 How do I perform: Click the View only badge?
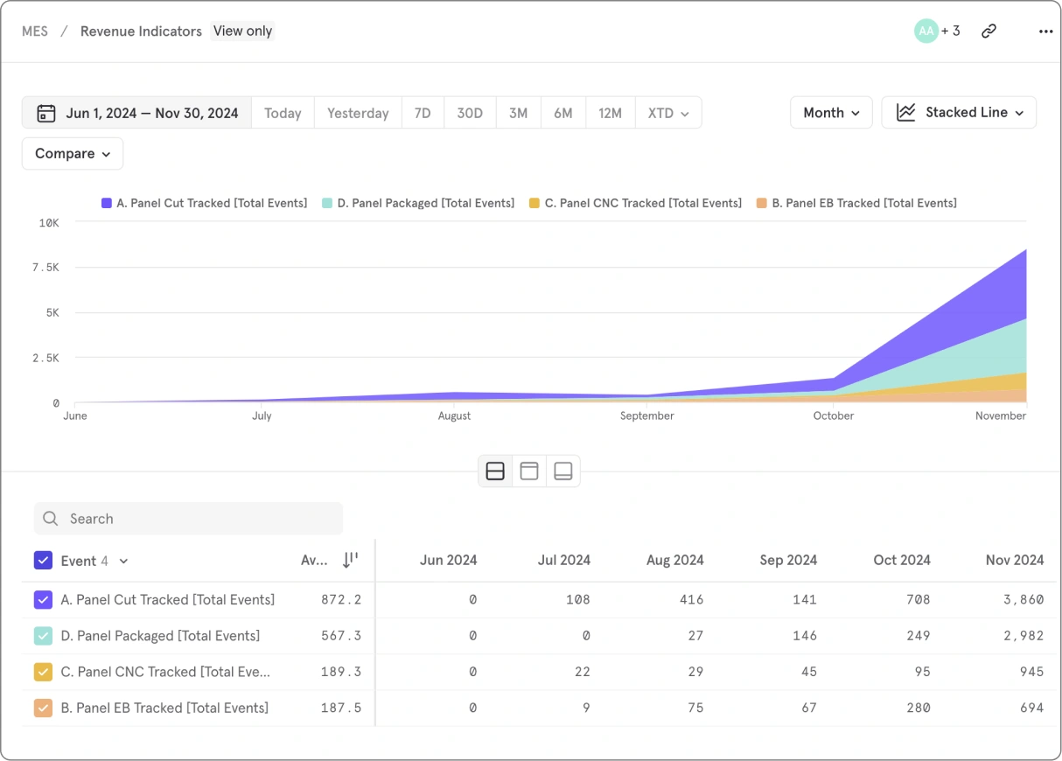242,31
